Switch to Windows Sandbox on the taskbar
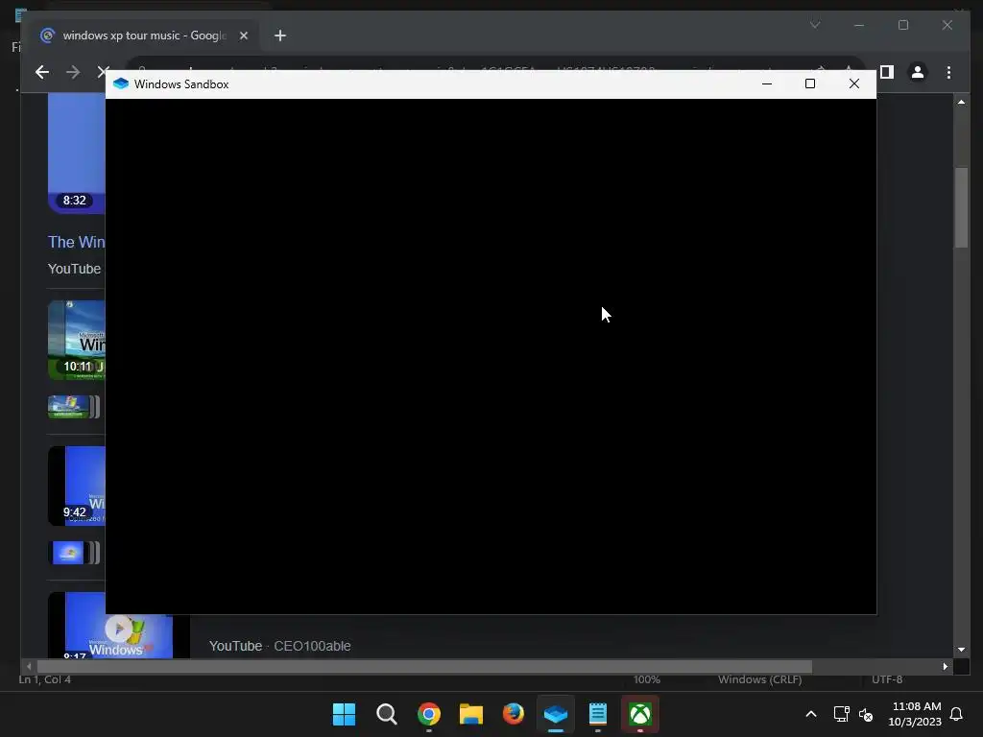Screen dimensions: 983x737 click(x=556, y=714)
